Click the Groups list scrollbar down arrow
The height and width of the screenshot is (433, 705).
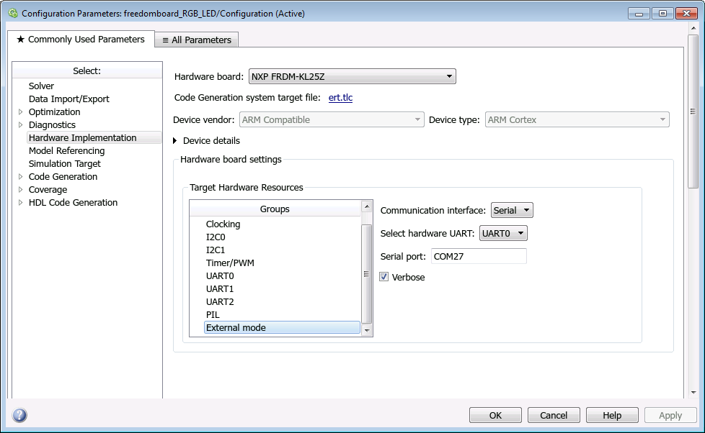pos(366,329)
